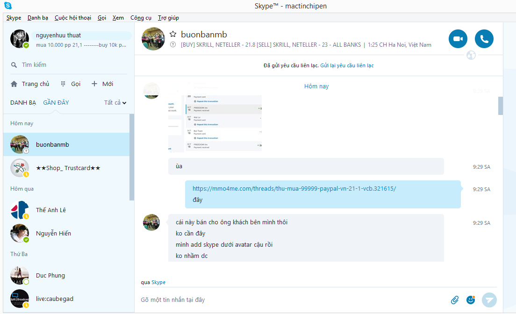This screenshot has height=314, width=516.
Task: Click the attach file paperclip icon
Action: [x=455, y=300]
